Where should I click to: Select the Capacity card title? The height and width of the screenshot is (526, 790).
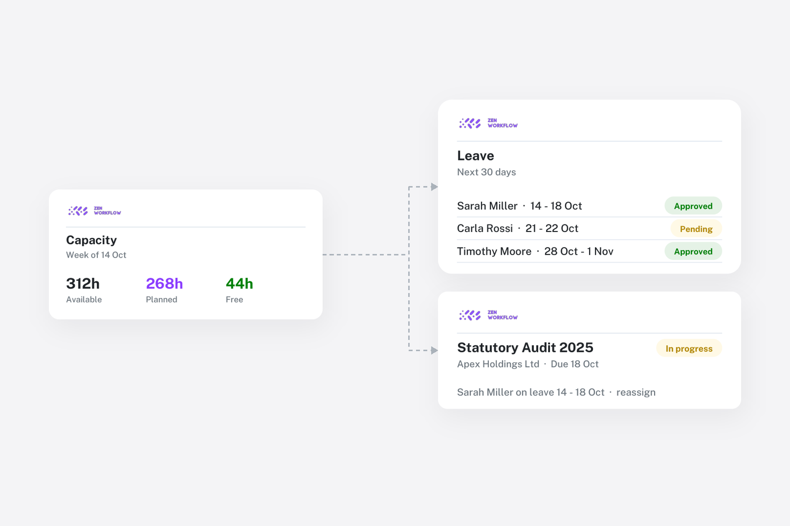tap(91, 240)
